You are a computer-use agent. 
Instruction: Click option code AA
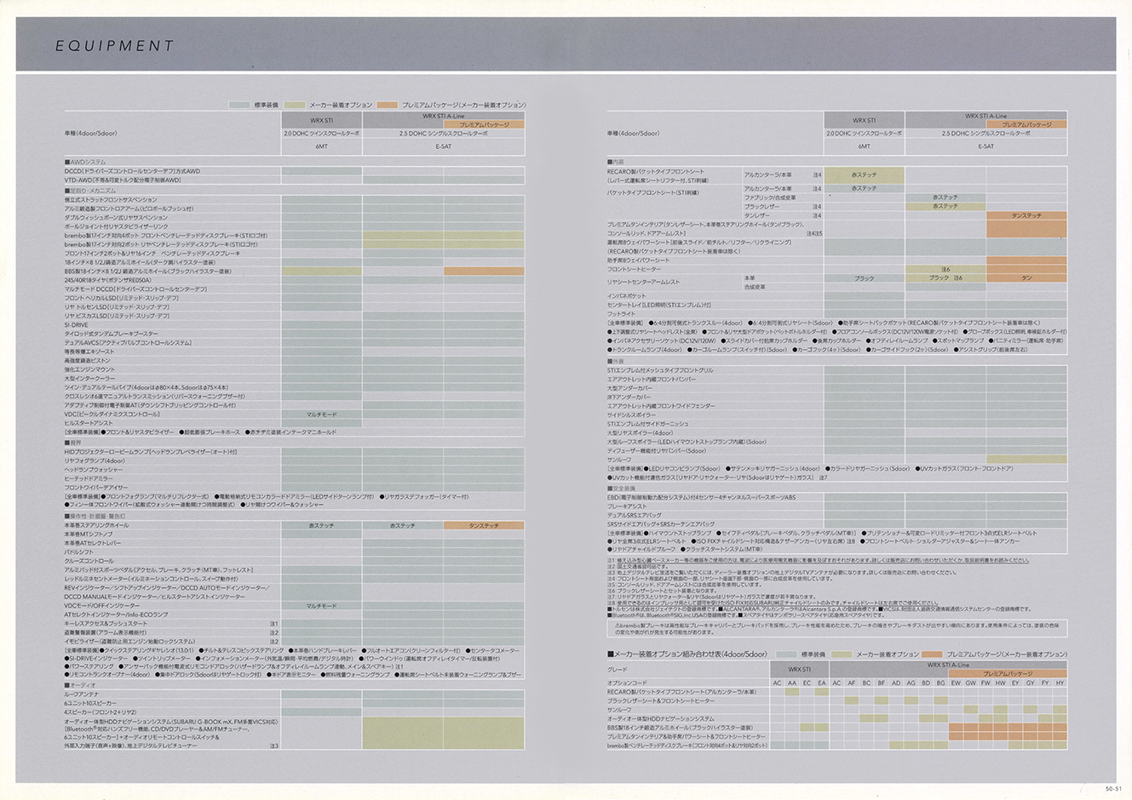(792, 683)
